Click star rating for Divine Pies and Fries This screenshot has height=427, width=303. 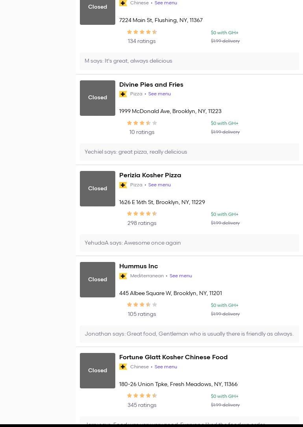click(x=142, y=123)
